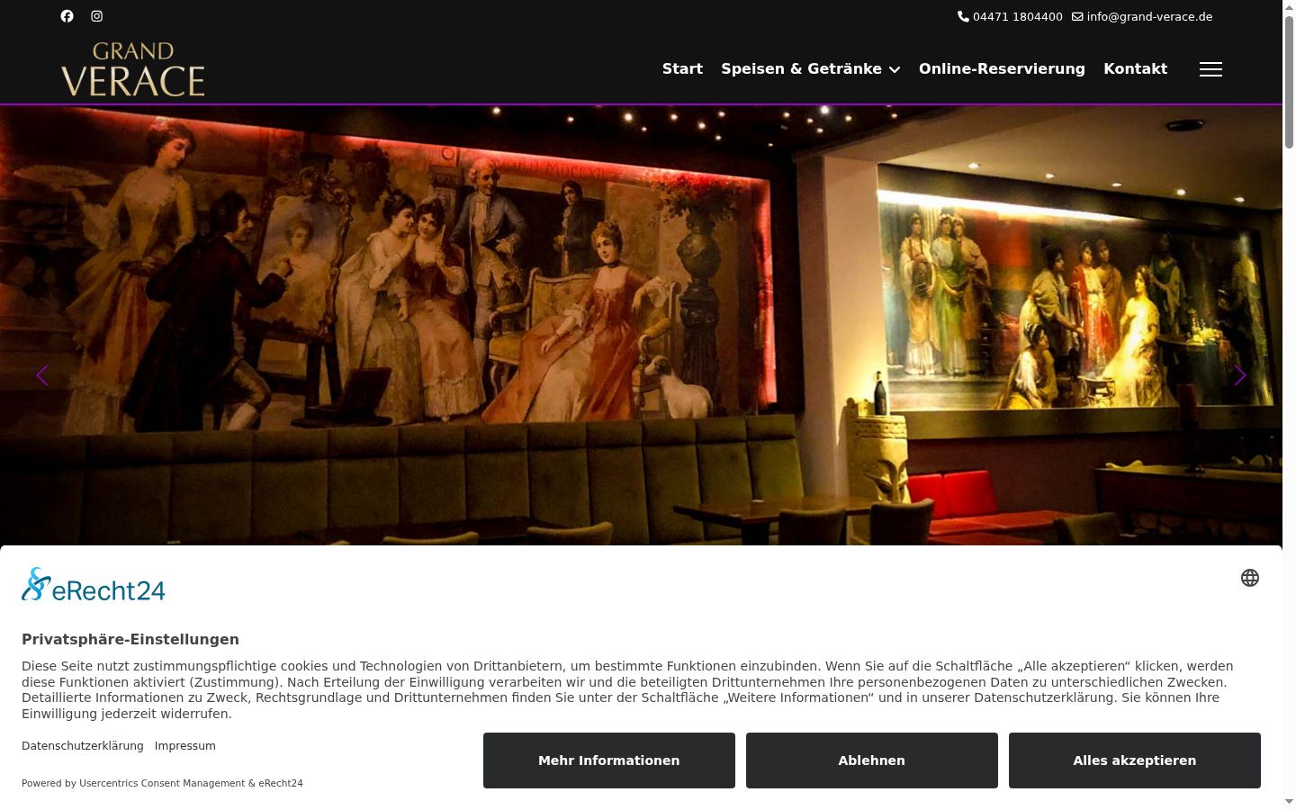The width and height of the screenshot is (1296, 810).
Task: Decline cookies with Ablehnen
Action: (x=872, y=760)
